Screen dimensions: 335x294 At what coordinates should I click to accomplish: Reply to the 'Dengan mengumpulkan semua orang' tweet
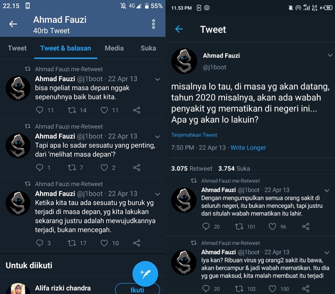[206, 227]
